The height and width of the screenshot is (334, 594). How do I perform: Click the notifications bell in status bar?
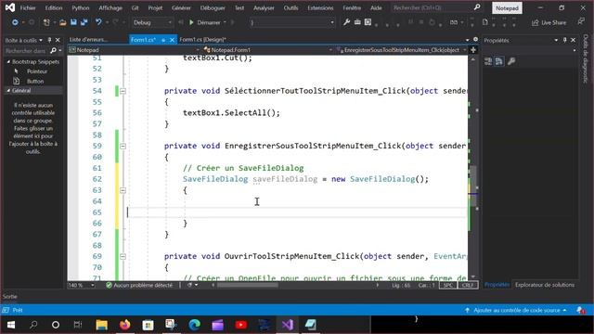[x=581, y=310]
